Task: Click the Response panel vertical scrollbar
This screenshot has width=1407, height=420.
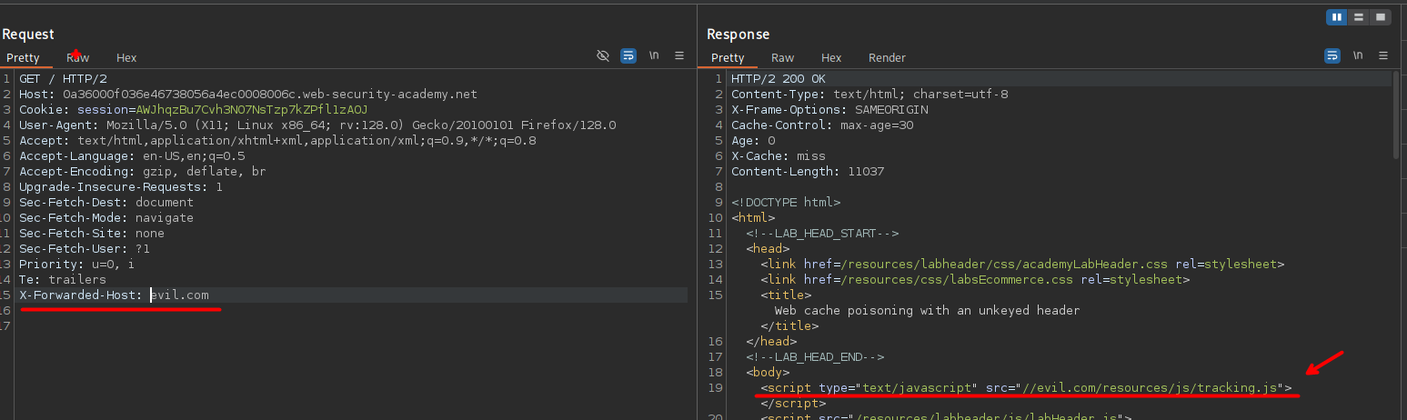Action: click(x=1398, y=114)
